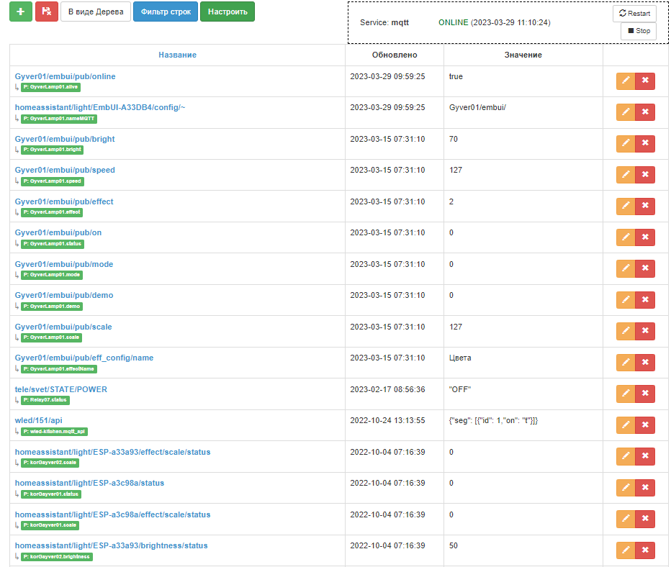Viewport: 671px width, 567px height.
Task: Click the value text "Цвета"
Action: pos(460,358)
